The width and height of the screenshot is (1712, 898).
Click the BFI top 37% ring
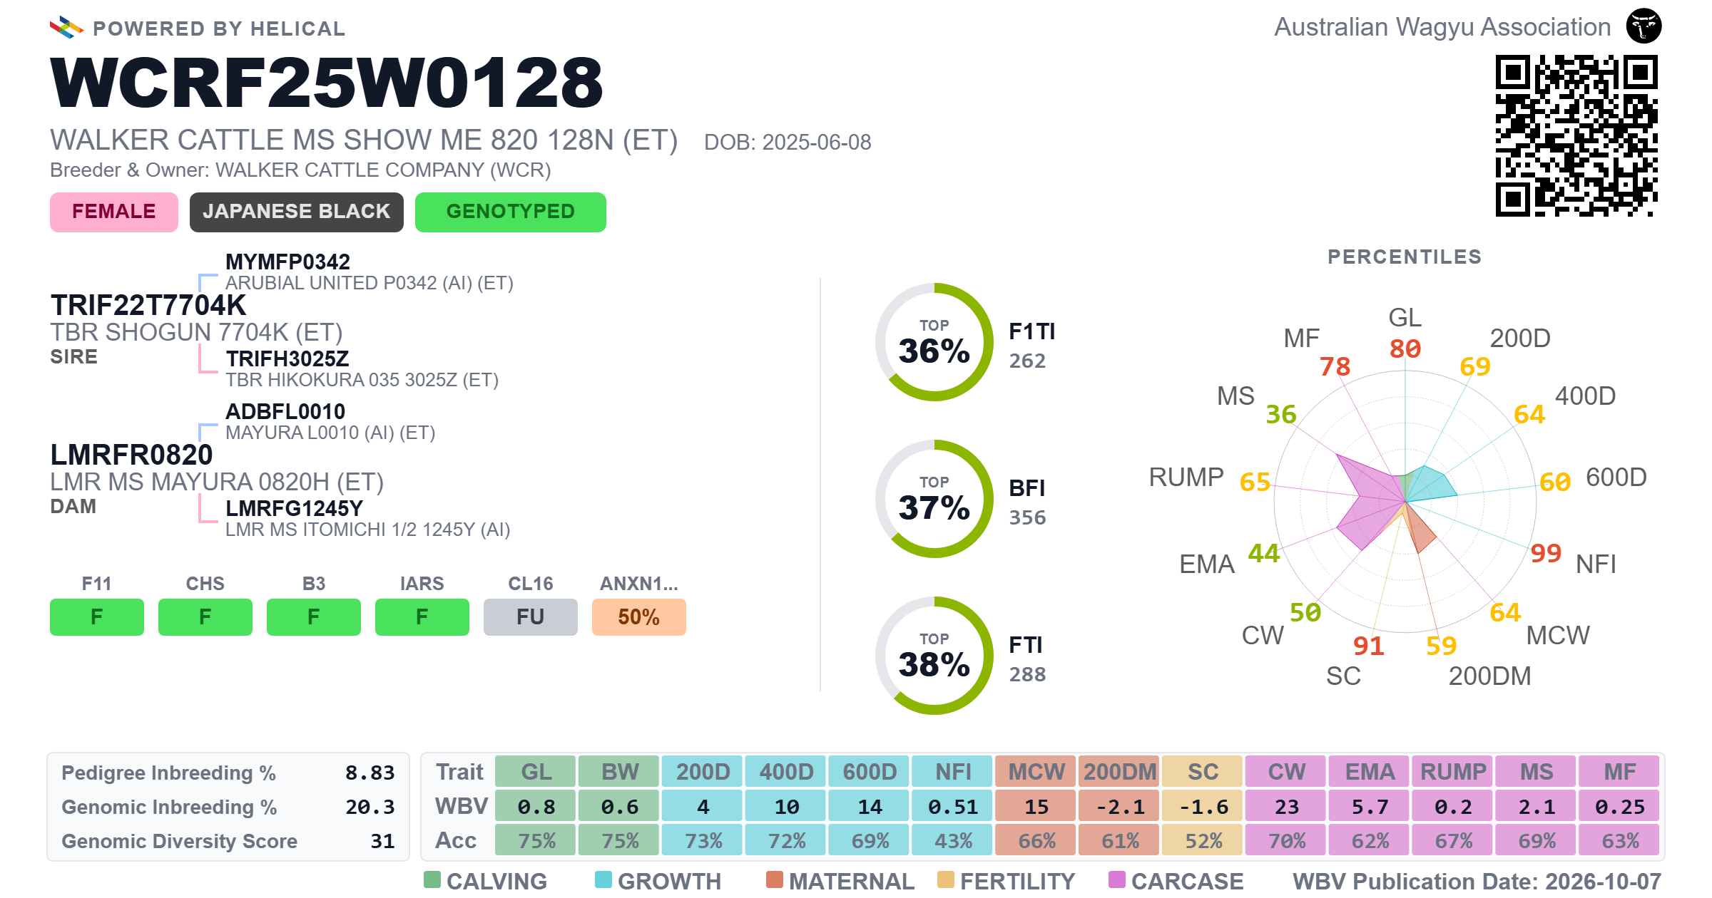point(934,499)
